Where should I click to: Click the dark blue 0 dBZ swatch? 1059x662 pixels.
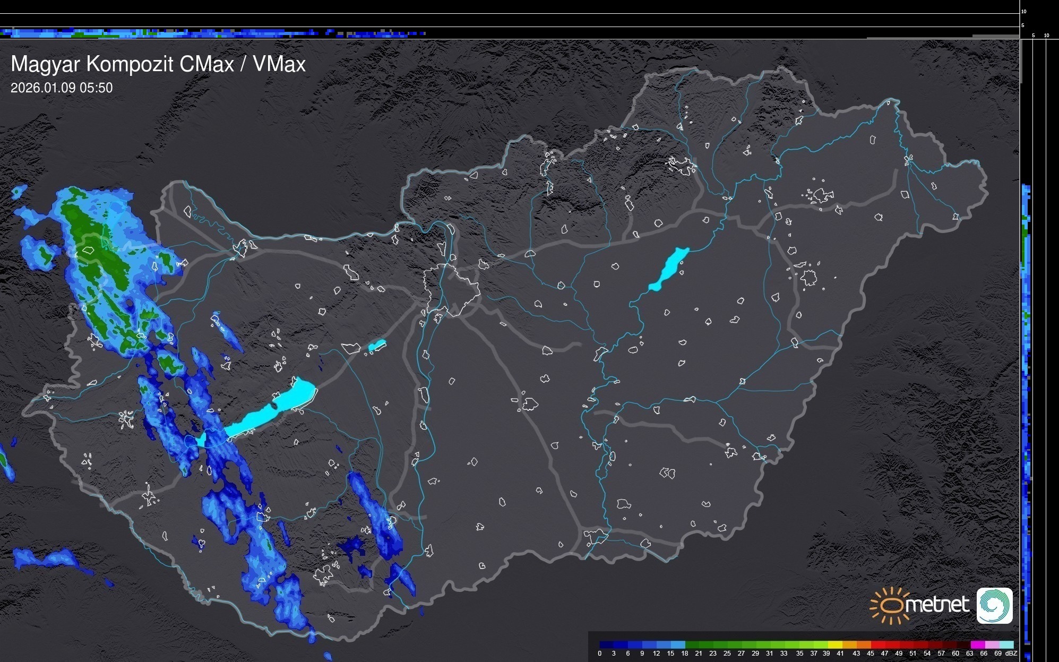606,644
